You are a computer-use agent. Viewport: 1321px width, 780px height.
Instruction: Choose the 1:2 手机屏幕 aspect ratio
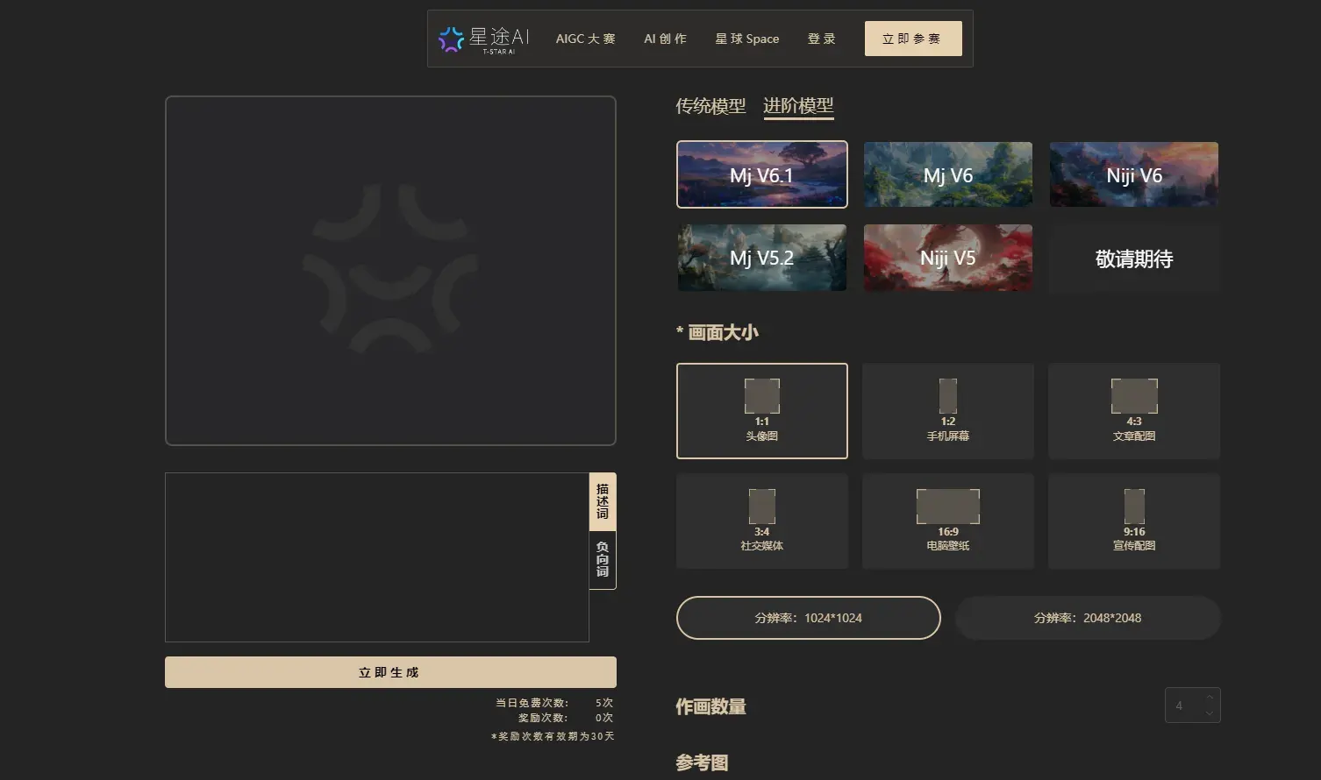(x=947, y=410)
